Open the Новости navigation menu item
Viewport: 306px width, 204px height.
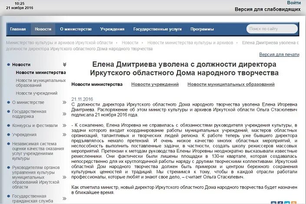(x=43, y=29)
